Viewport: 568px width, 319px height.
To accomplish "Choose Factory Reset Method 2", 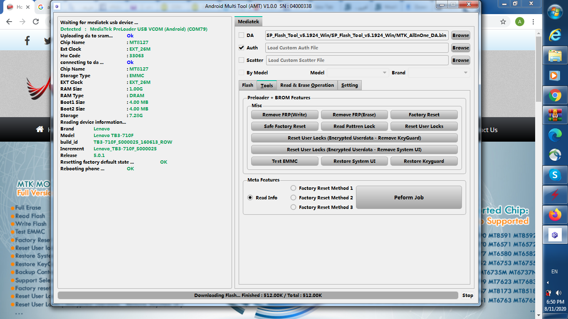I will 294,198.
